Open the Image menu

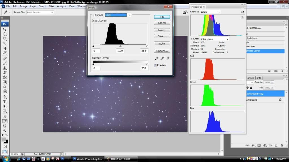tap(24, 6)
